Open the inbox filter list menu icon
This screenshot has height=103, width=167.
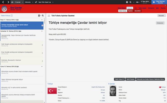click(39, 16)
